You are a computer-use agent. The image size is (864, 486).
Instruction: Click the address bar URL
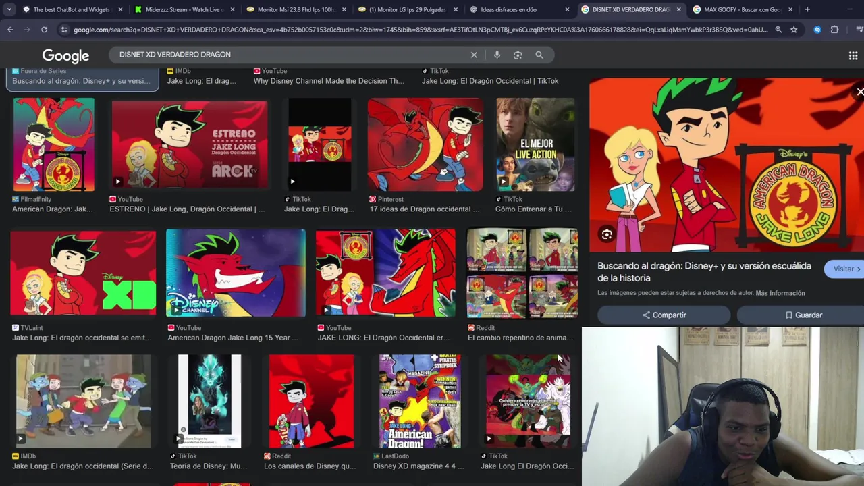coord(421,30)
